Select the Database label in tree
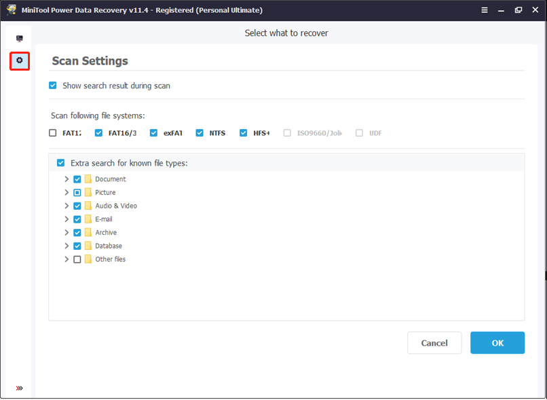Image resolution: width=547 pixels, height=400 pixels. (109, 246)
